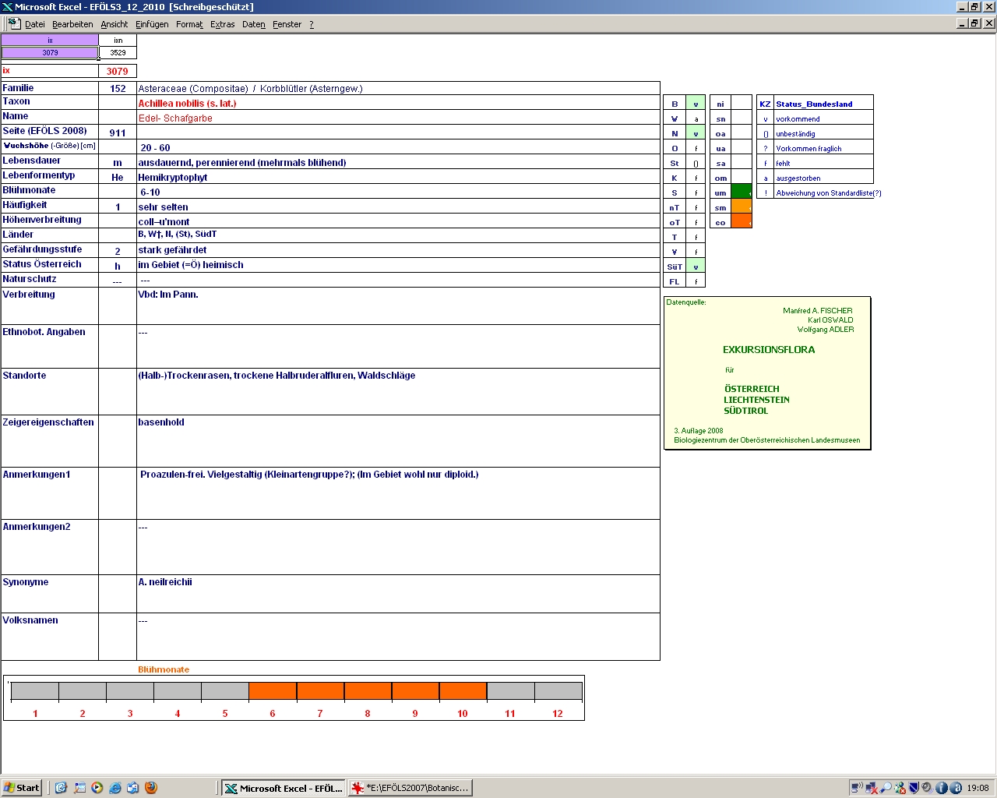Click the ixn cell showing 3529
Image resolution: width=997 pixels, height=798 pixels.
click(118, 53)
